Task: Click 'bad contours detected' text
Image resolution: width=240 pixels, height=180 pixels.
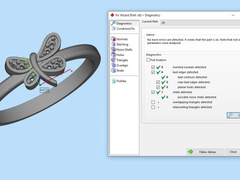Action: 192,77
